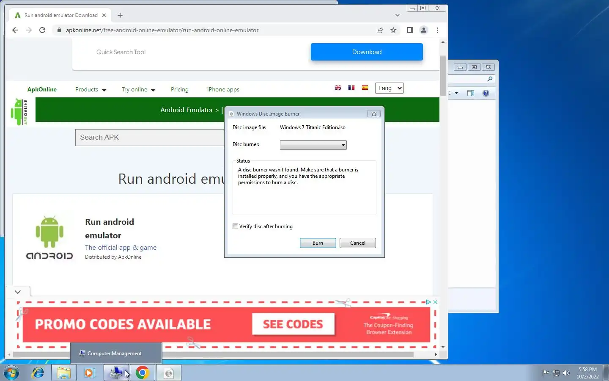Open Chrome three-dot menu

[437, 30]
